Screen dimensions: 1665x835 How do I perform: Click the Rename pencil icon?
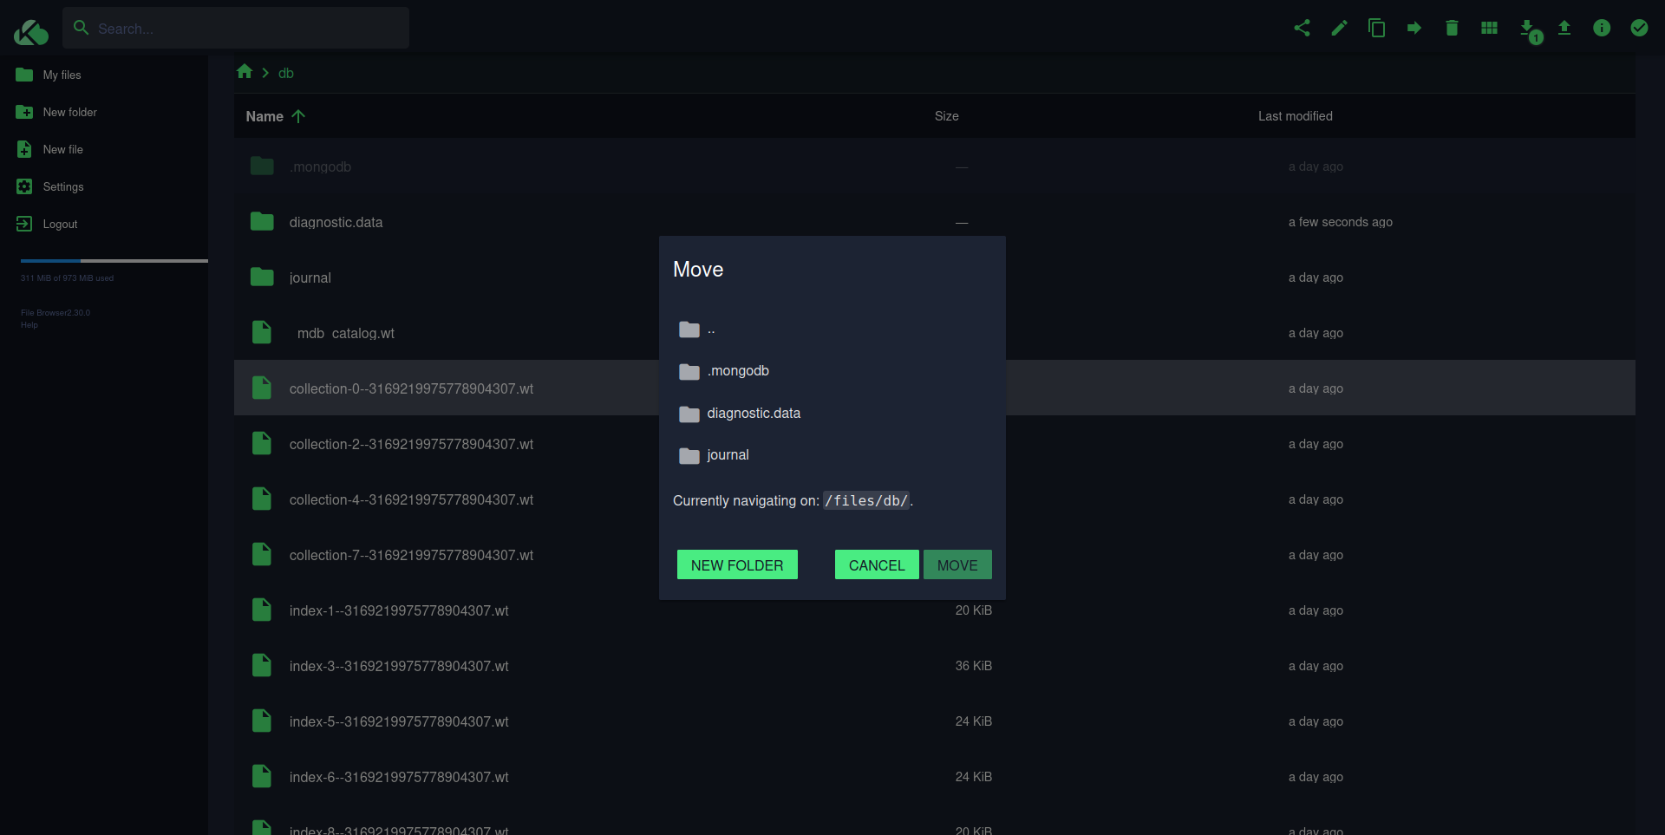(1339, 28)
